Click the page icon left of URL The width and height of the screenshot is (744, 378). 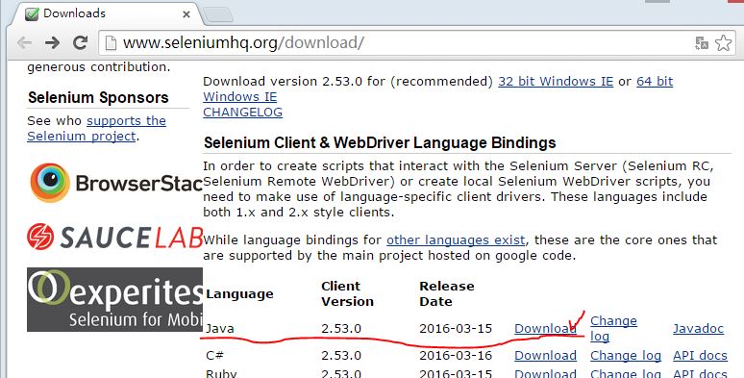(111, 43)
